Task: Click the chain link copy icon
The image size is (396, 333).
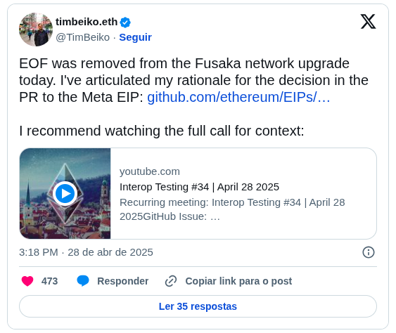Action: pos(171,281)
